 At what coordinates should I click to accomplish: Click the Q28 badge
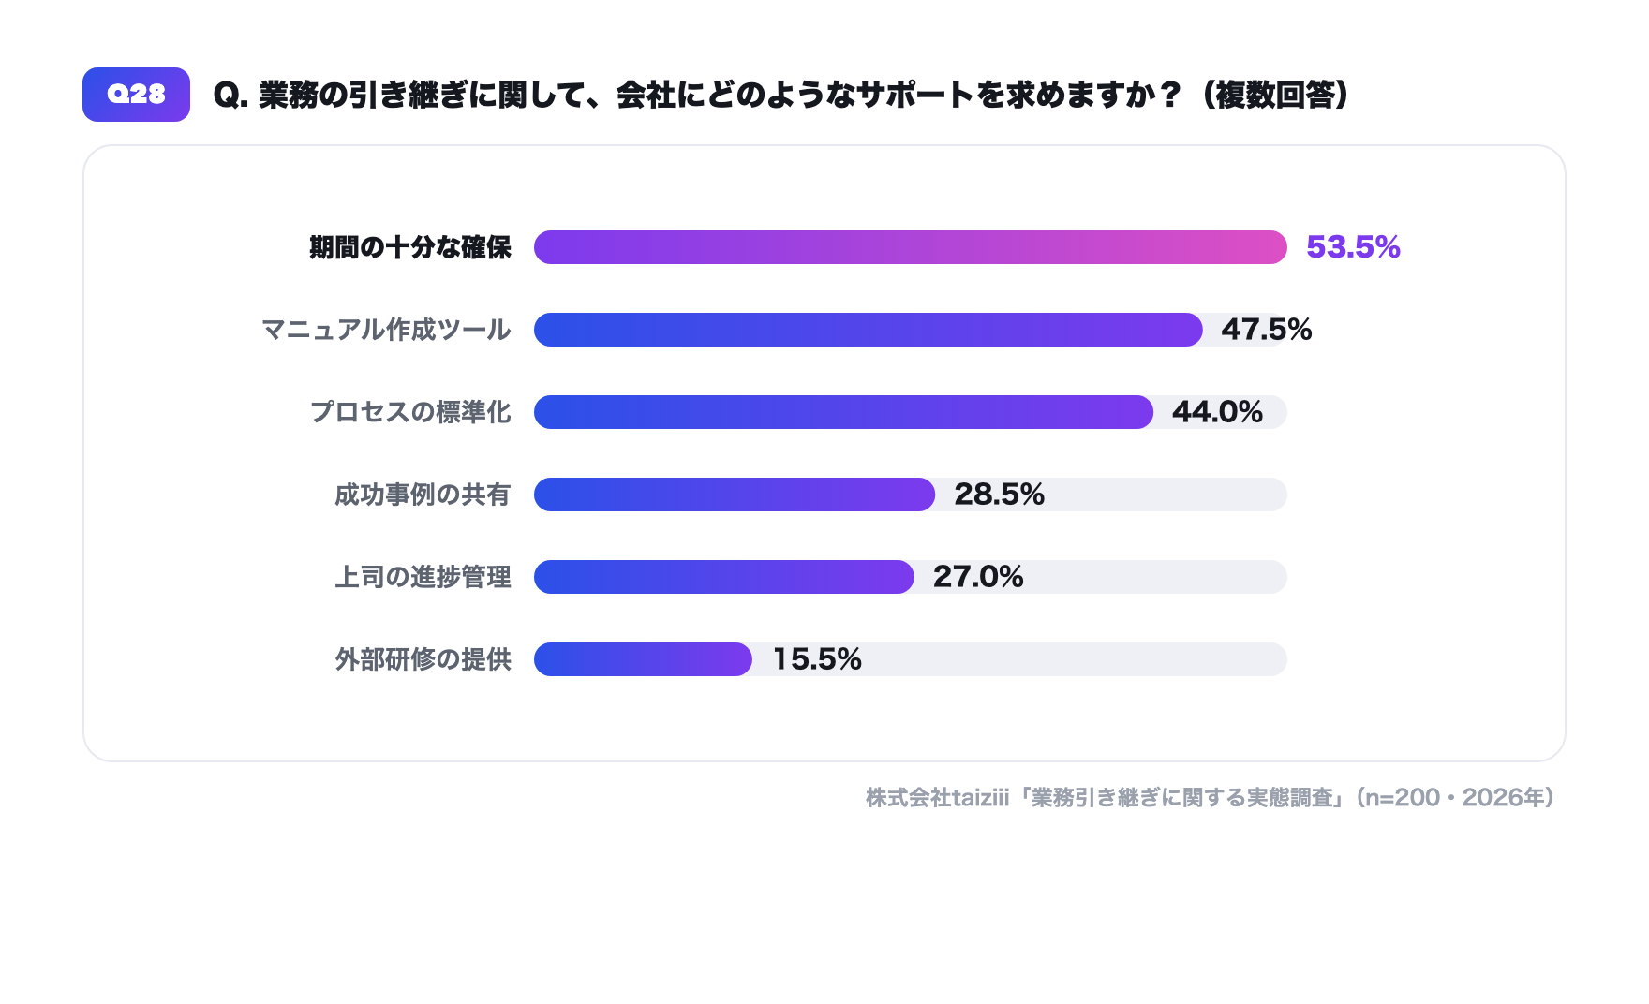pos(136,95)
